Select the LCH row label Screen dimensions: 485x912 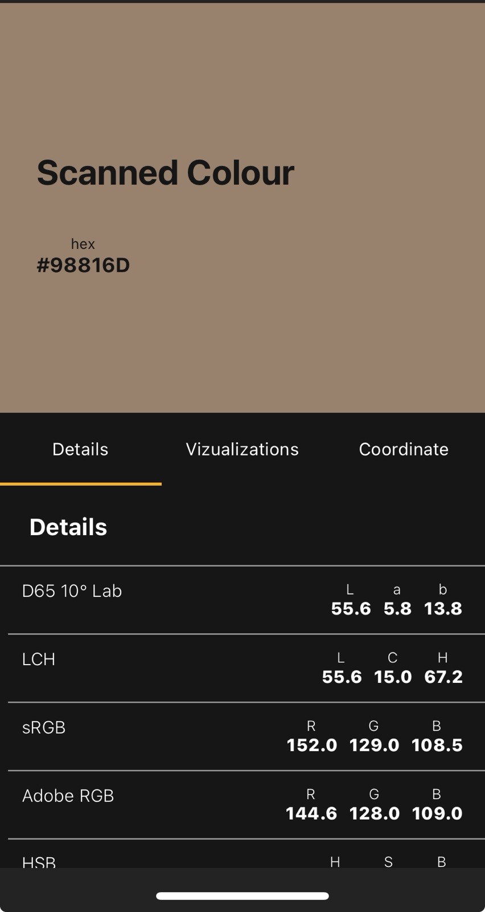pos(39,659)
